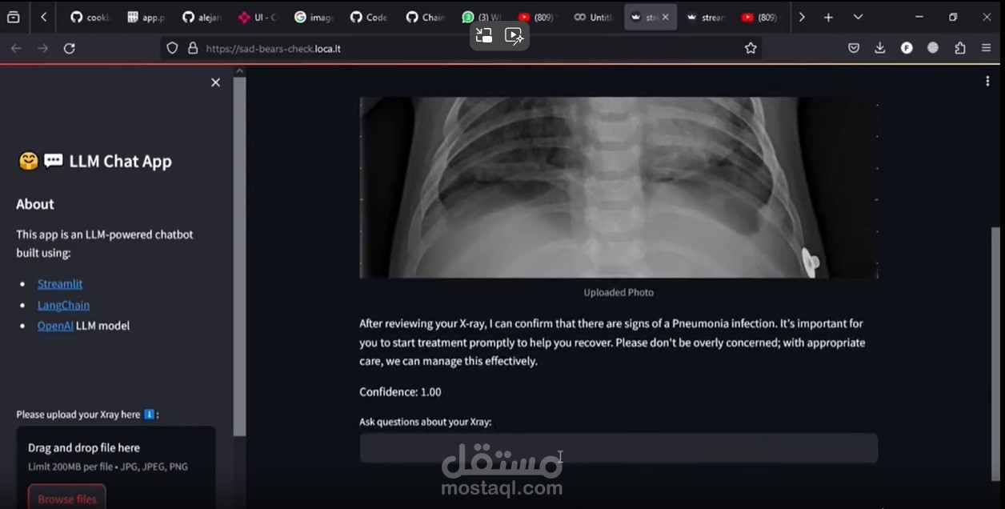The width and height of the screenshot is (1005, 509).
Task: Click the video record overlay icon
Action: pos(514,35)
